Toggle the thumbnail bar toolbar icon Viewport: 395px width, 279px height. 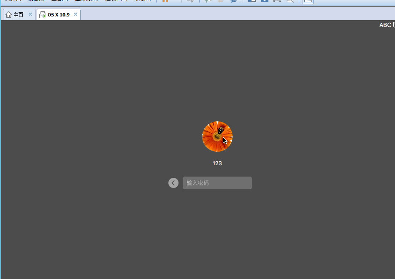(264, 1)
